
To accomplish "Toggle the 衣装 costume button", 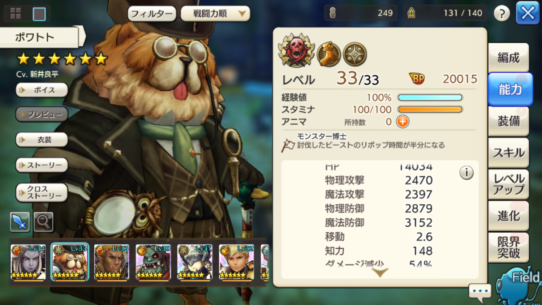I will [42, 139].
